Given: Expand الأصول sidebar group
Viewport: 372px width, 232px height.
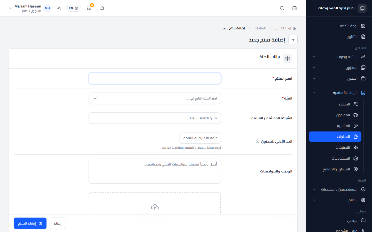Looking at the screenshot, I should pos(339,78).
